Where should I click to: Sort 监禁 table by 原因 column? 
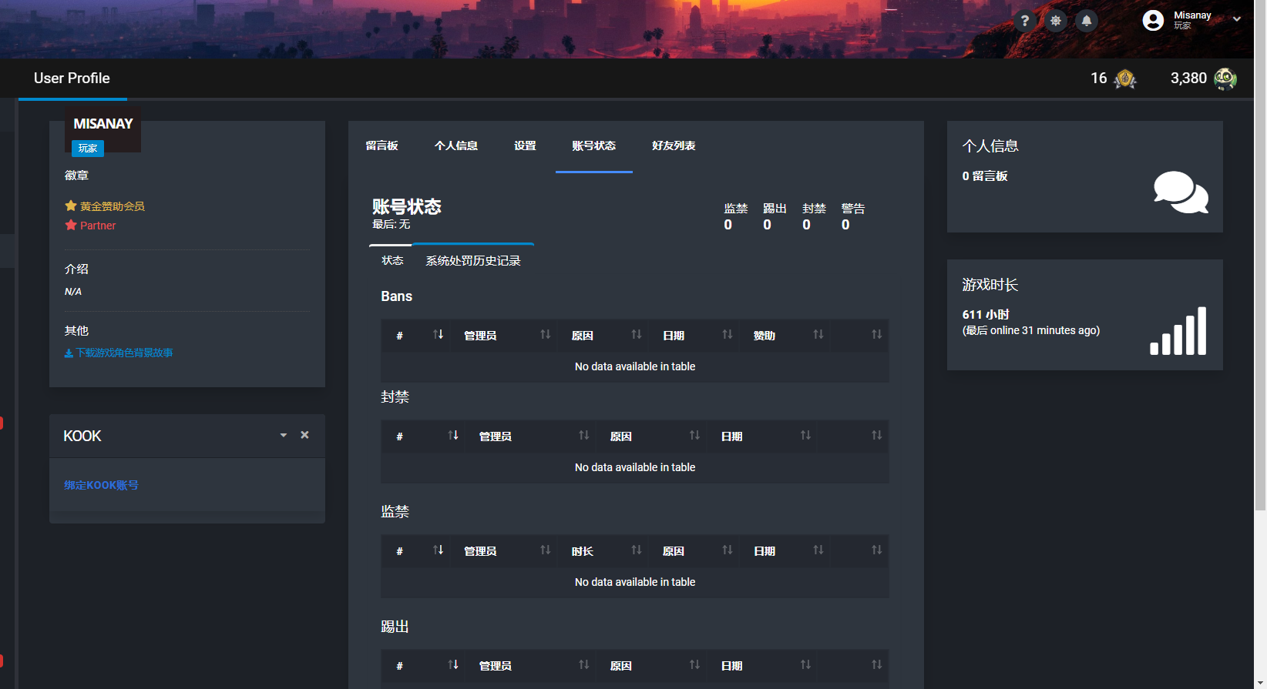pos(693,550)
